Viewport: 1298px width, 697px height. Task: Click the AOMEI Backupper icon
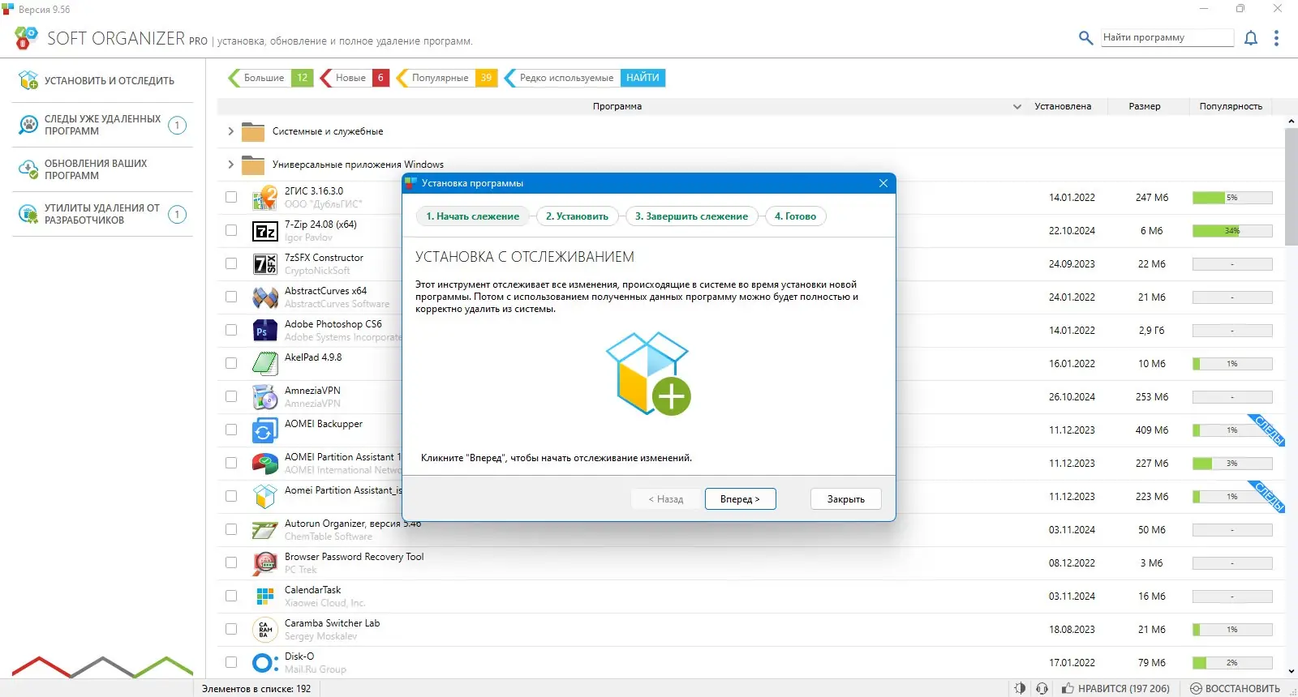point(264,430)
